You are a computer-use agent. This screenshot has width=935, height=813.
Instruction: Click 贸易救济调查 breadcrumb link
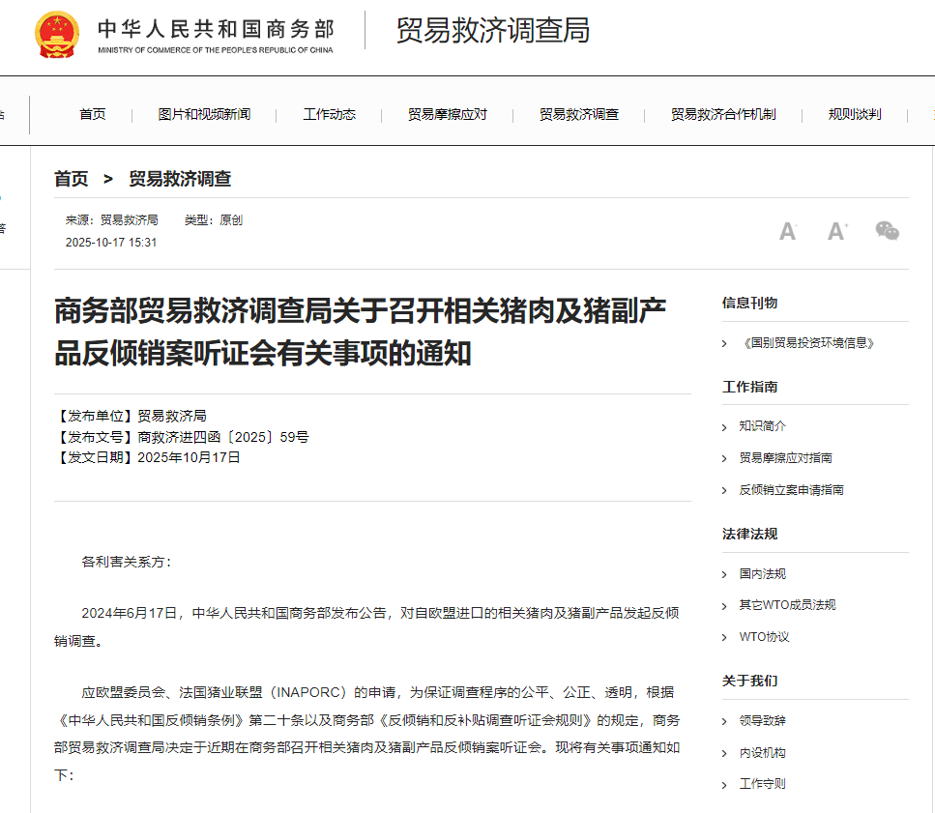[180, 179]
